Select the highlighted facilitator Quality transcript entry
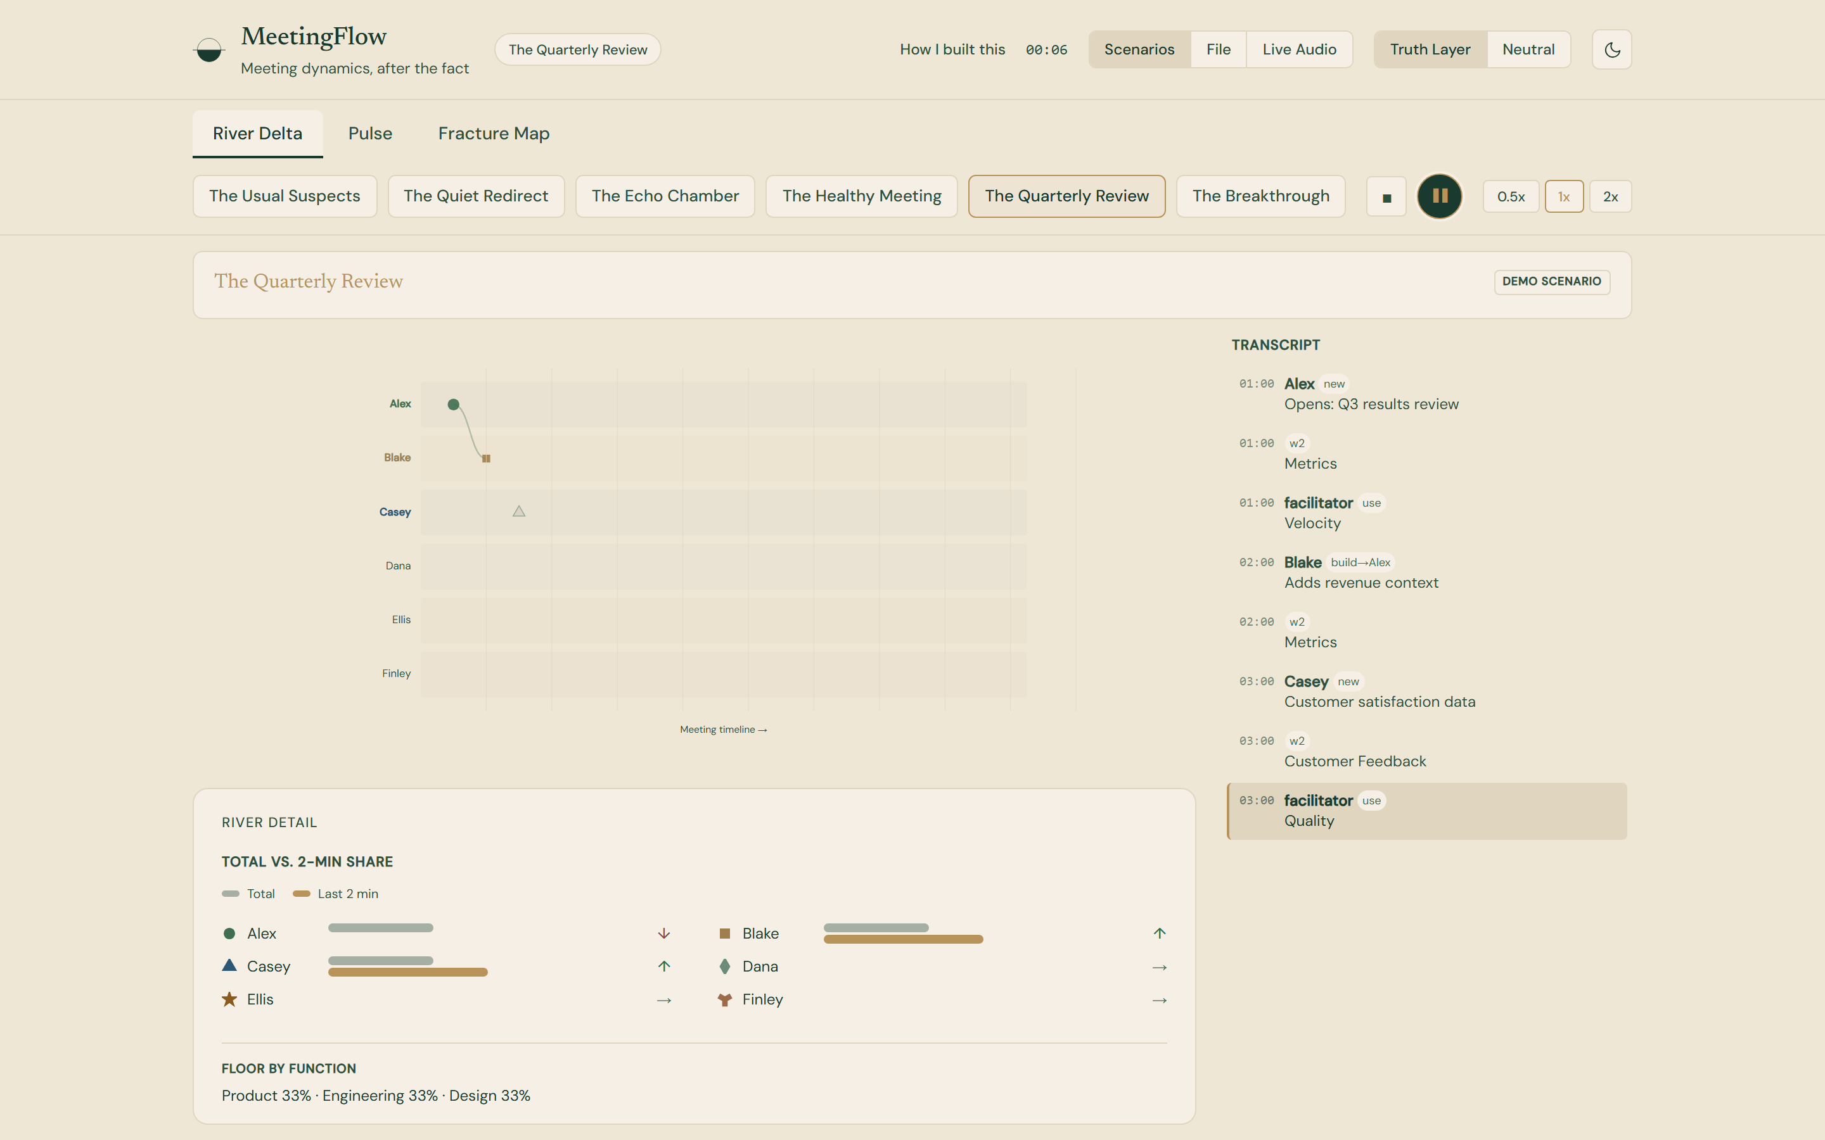This screenshot has width=1825, height=1140. coord(1426,811)
